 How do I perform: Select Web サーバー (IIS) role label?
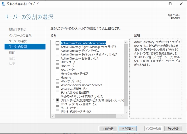(x=71, y=81)
